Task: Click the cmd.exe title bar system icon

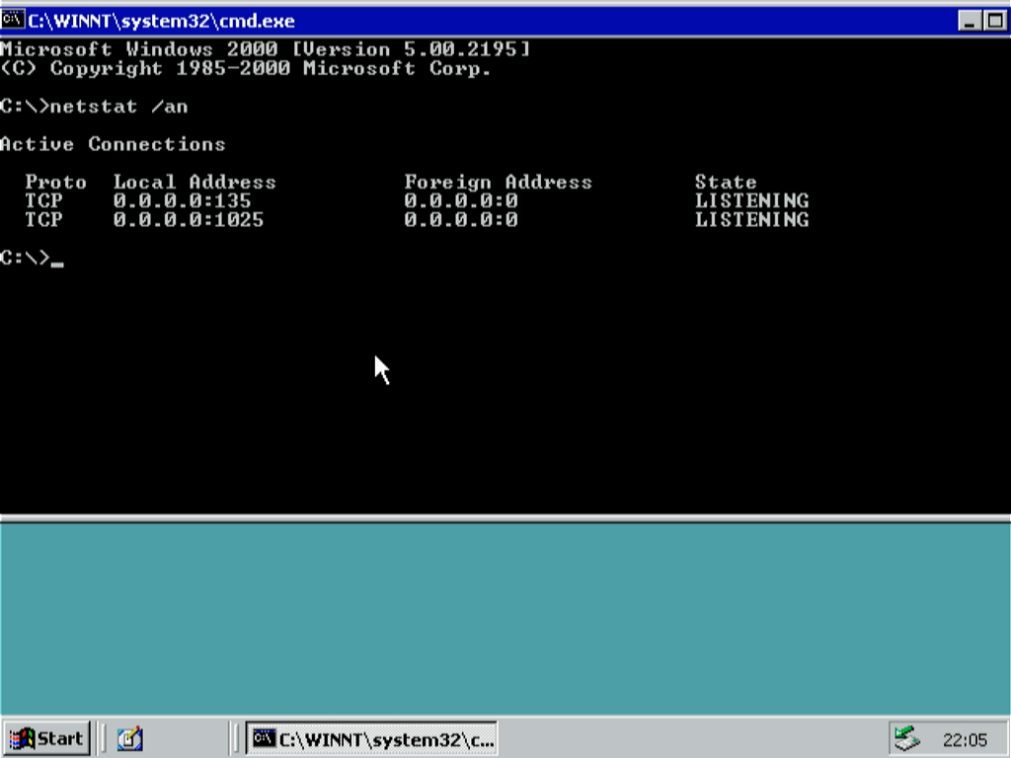Action: pos(13,21)
